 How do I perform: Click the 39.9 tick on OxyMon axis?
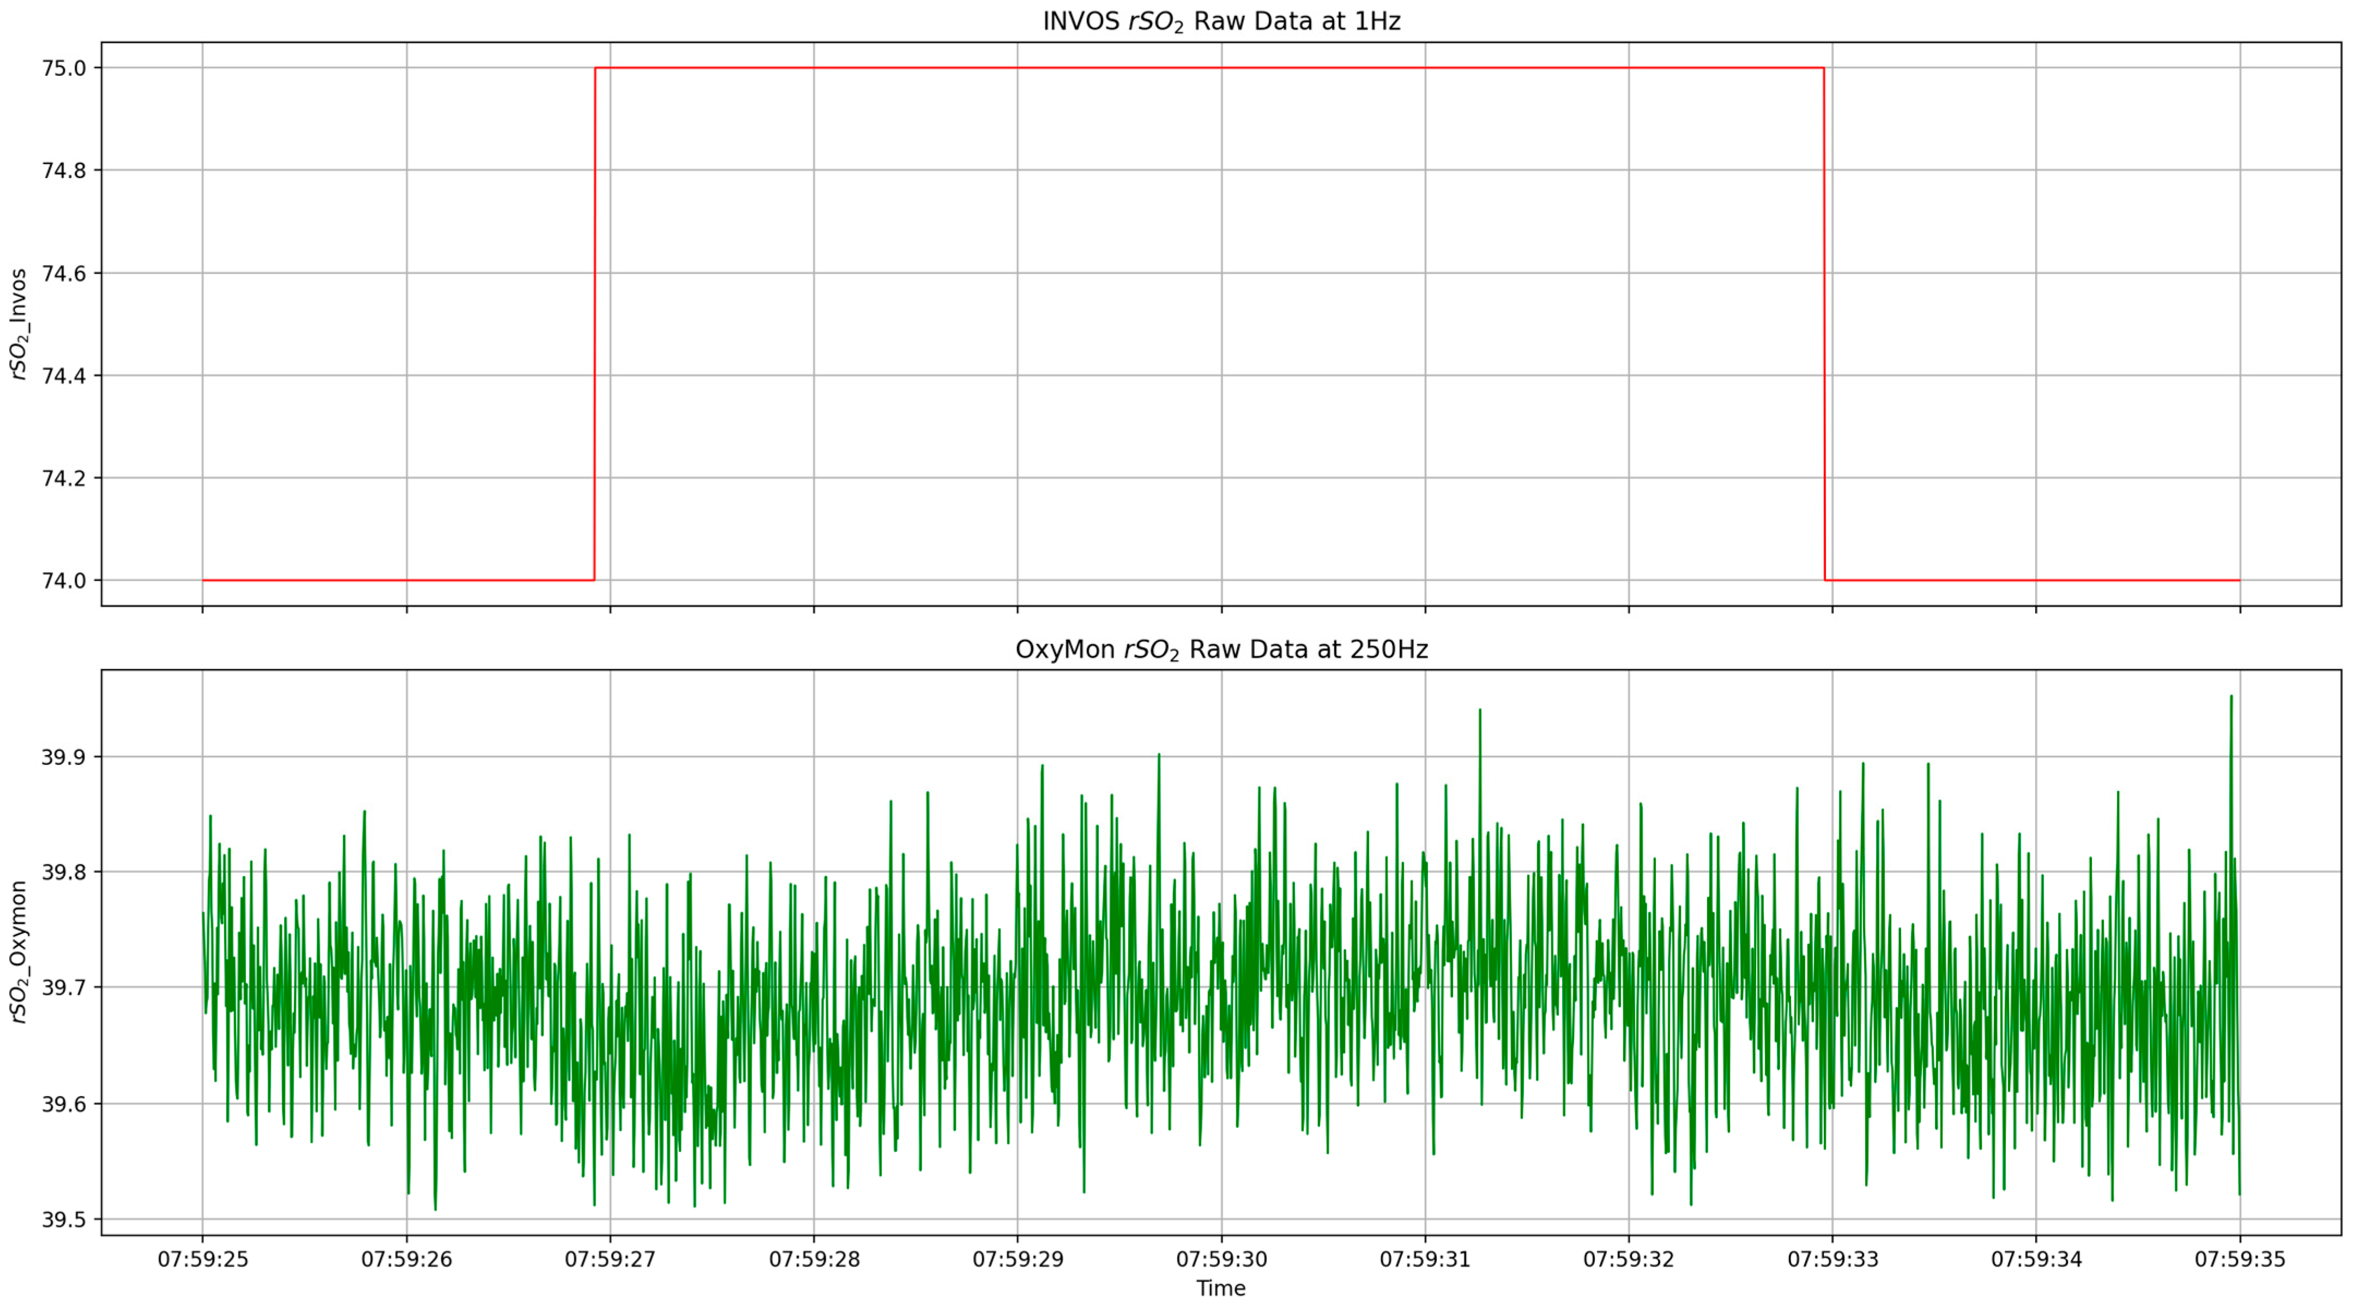64,757
